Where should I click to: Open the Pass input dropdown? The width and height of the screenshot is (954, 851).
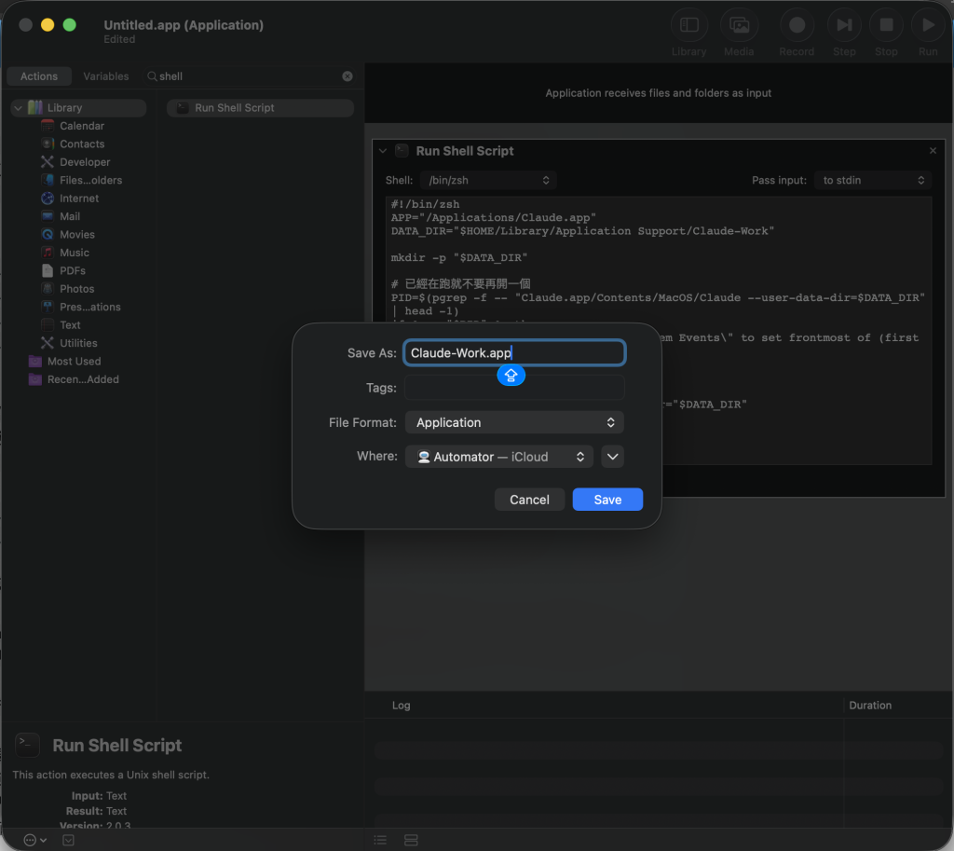[x=872, y=180]
